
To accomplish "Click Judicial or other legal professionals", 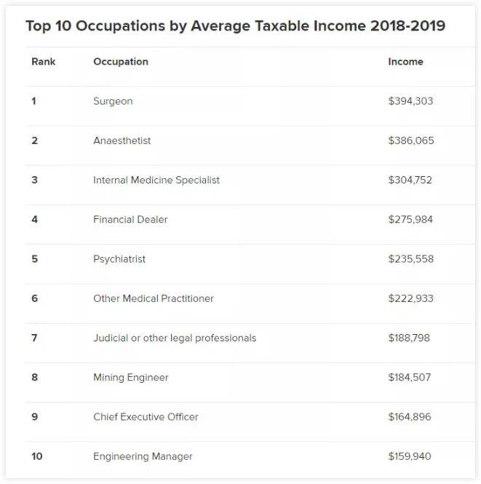I will pyautogui.click(x=175, y=338).
